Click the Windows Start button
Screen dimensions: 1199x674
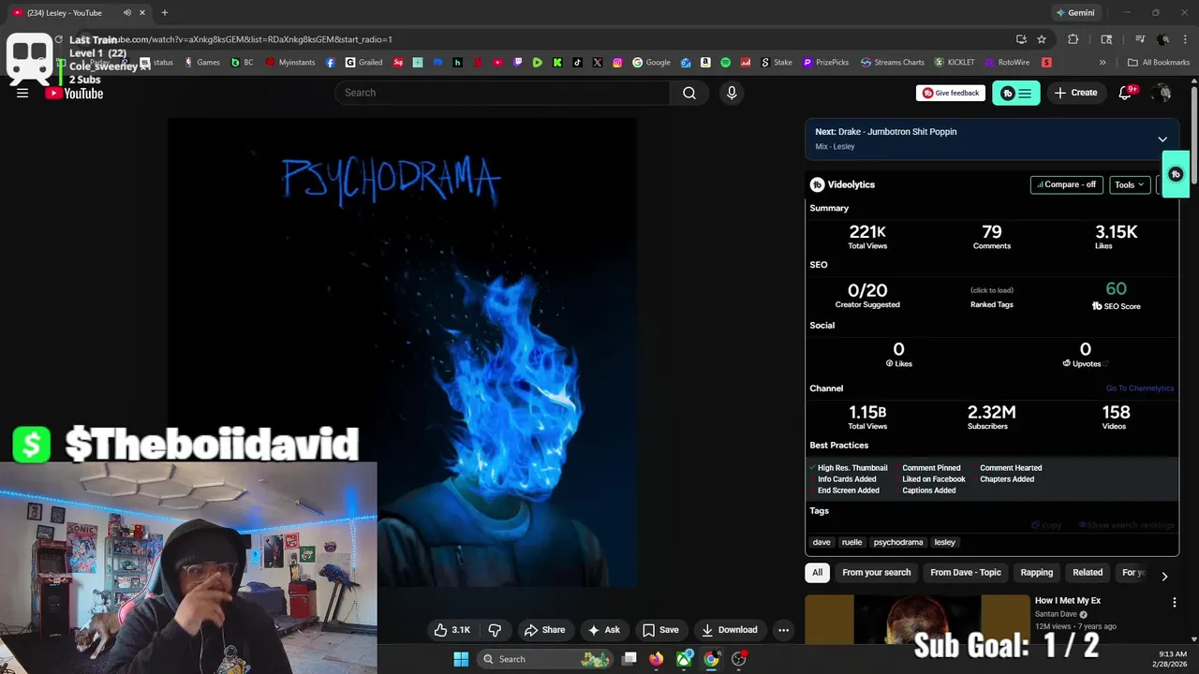click(461, 659)
